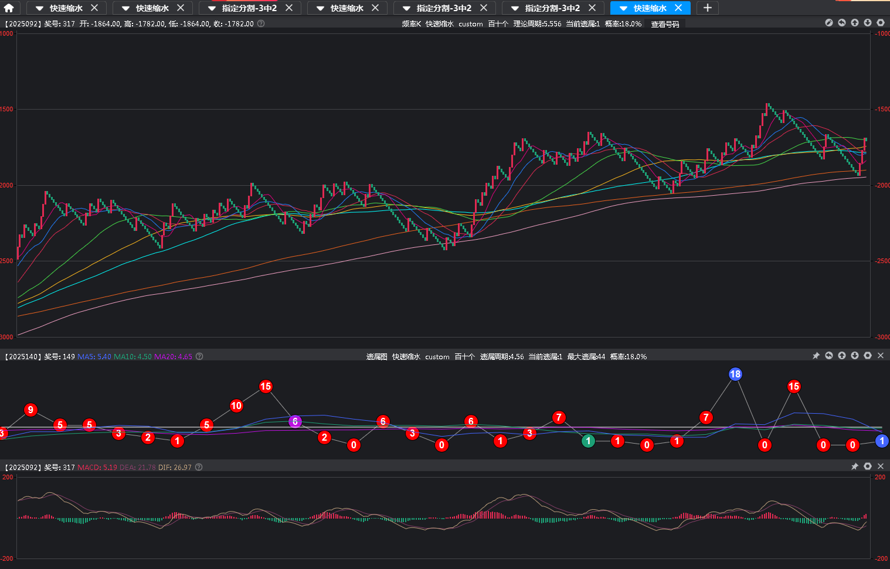Close the MACD panel with its X

881,466
